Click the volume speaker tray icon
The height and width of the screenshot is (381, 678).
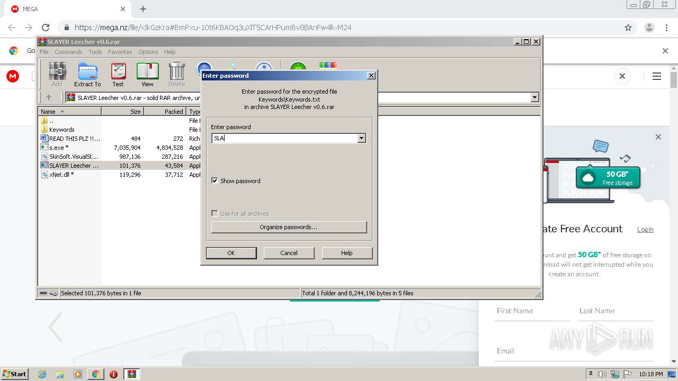tap(602, 374)
